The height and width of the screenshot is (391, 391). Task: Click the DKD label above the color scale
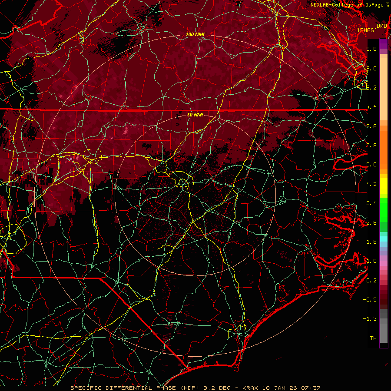(382, 26)
